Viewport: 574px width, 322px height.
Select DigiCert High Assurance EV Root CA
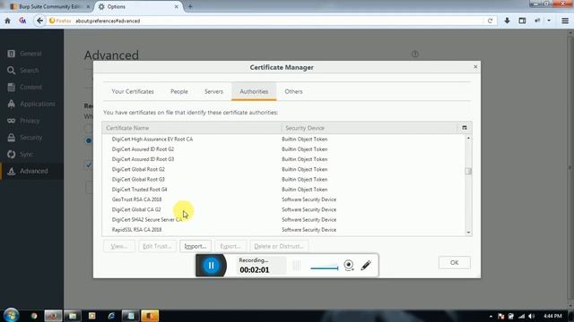point(283,140)
